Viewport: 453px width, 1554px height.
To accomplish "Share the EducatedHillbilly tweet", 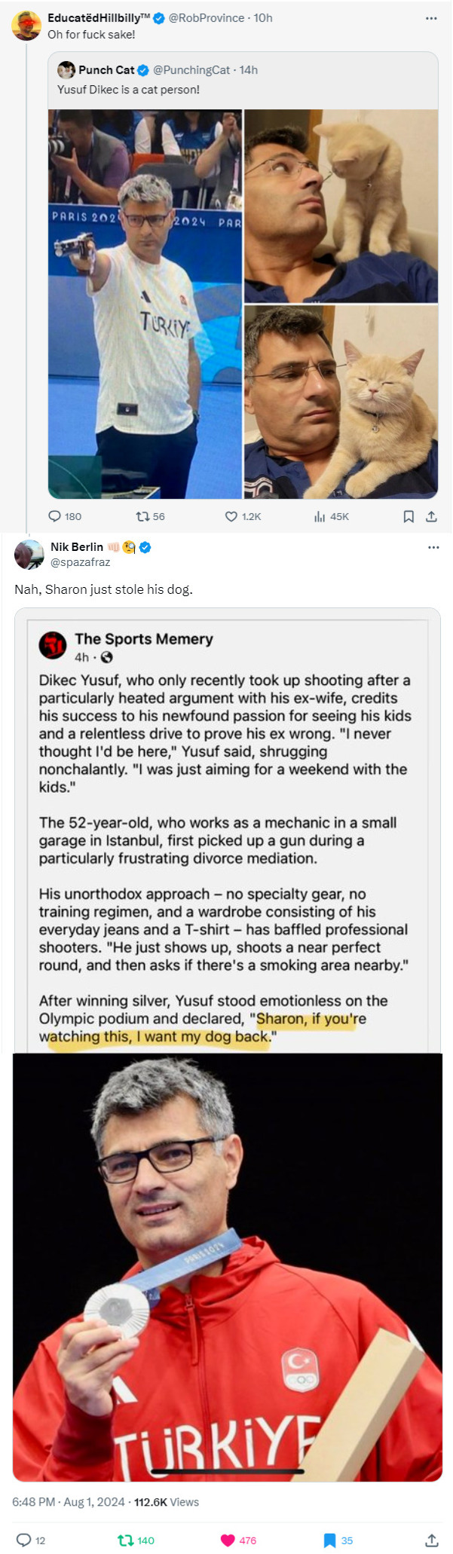I will coord(431,516).
